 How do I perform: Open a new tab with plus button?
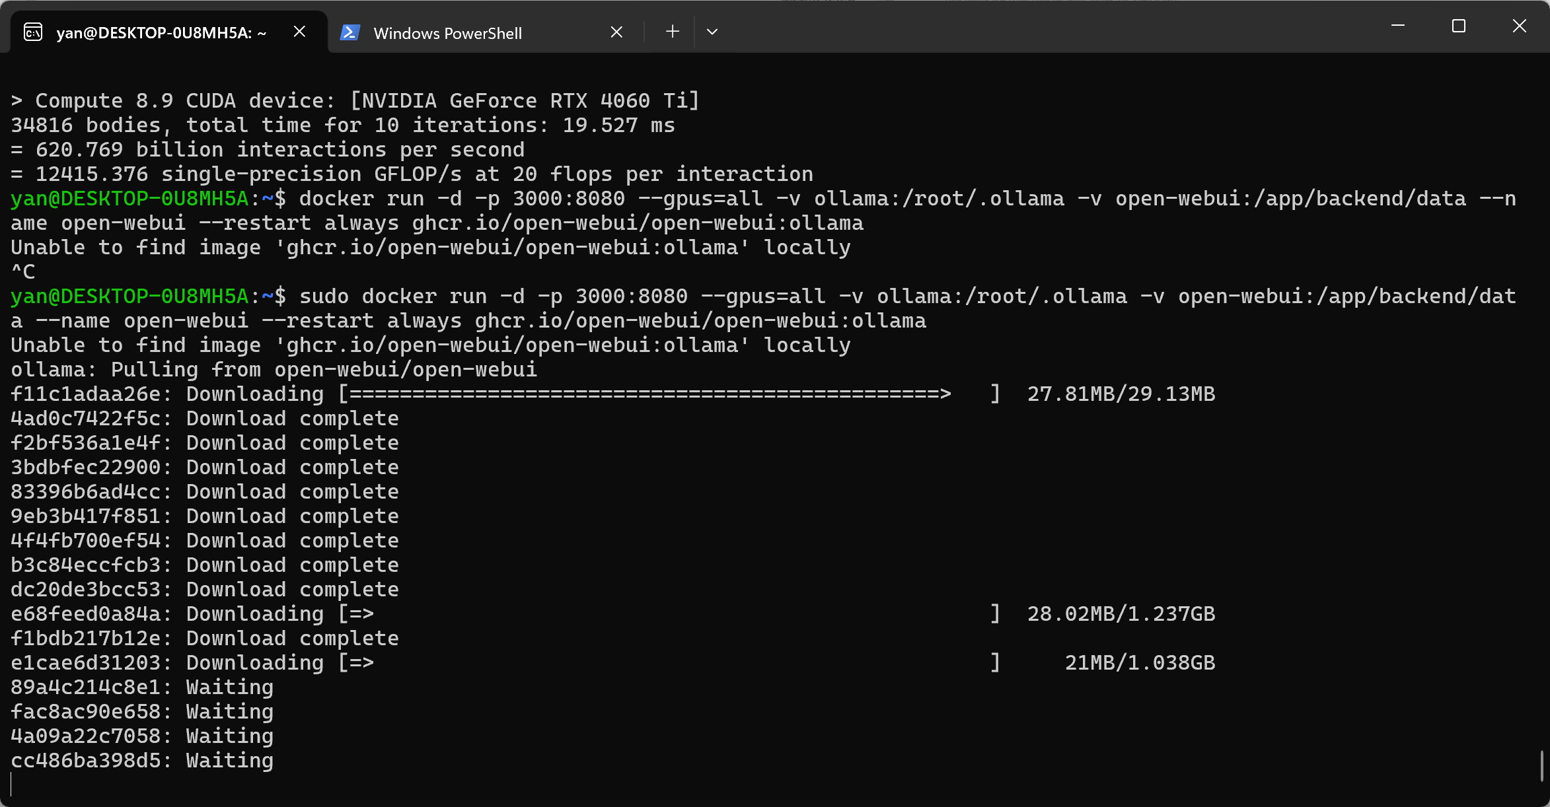coord(673,32)
